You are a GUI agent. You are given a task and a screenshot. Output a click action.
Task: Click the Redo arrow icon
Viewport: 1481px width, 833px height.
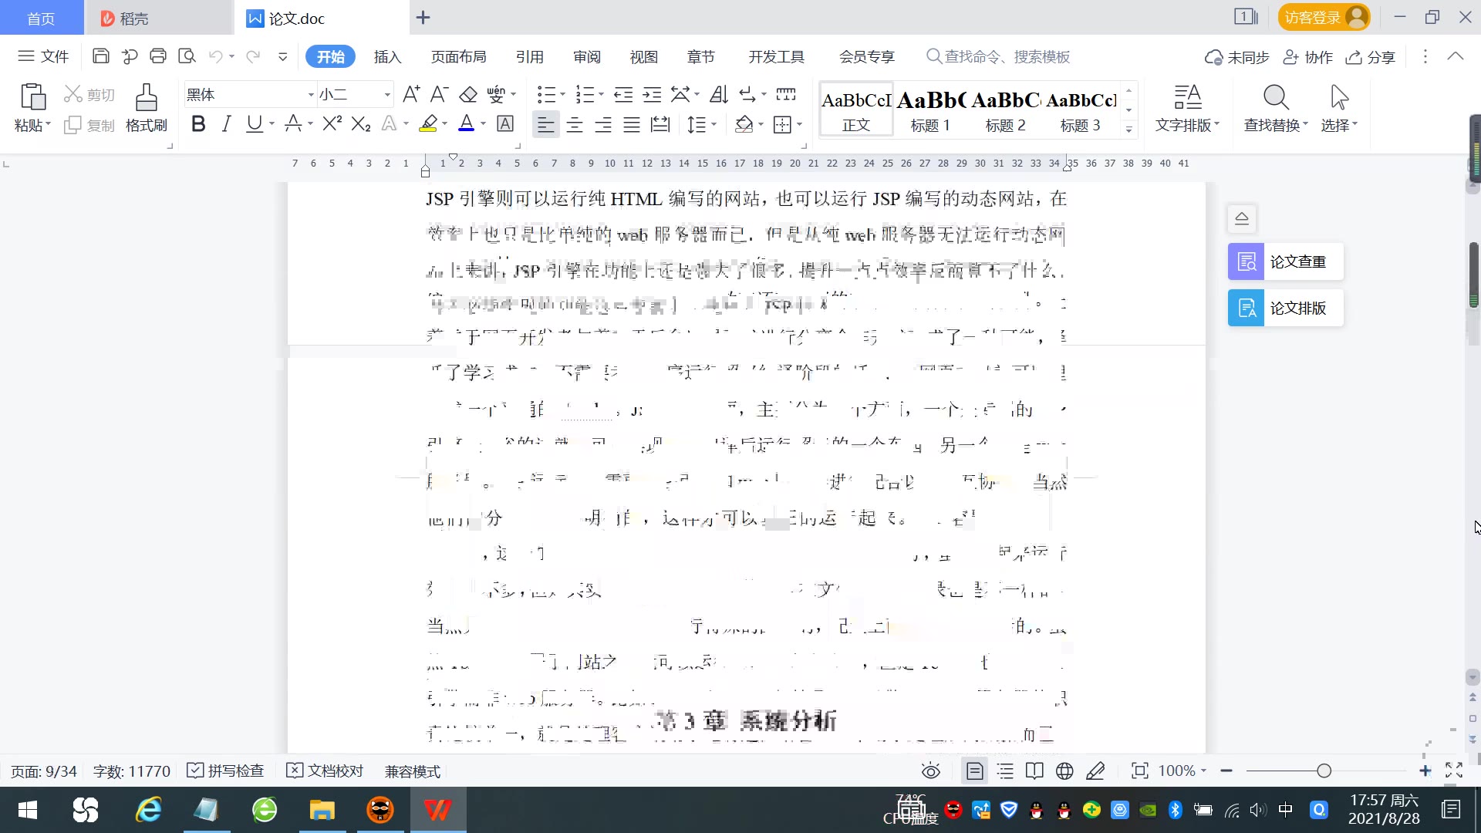point(252,56)
